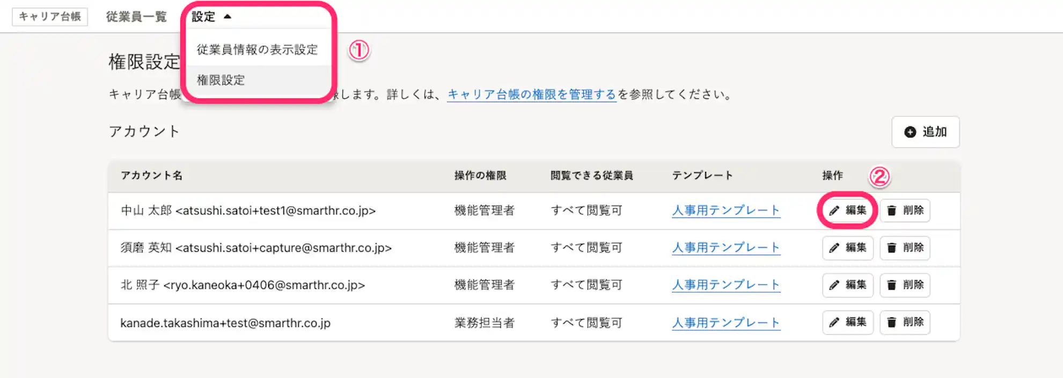This screenshot has width=1063, height=378.
Task: Click the 操作の権限 column header
Action: point(480,176)
